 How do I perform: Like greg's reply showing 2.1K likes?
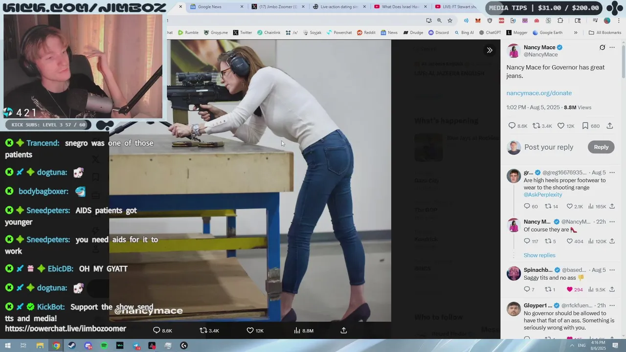569,206
